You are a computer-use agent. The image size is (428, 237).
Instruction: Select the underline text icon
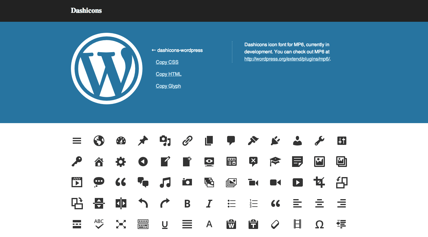tap(165, 224)
